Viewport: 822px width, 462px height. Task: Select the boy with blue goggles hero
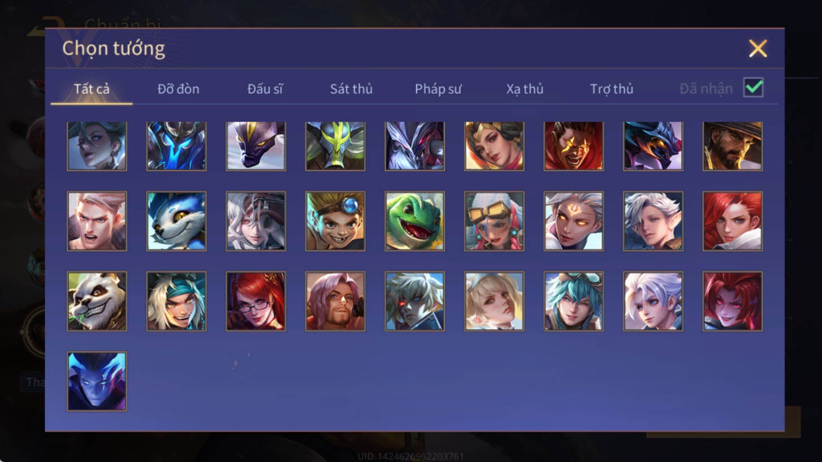335,221
